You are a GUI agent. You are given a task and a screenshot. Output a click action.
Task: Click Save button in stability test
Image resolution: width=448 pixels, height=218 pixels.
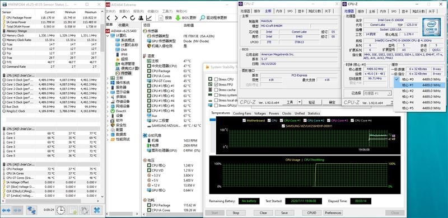pyautogui.click(x=284, y=213)
